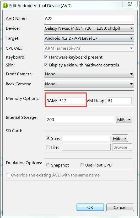Select the SD Card Size radio button
140x218 pixels.
pos(48,138)
